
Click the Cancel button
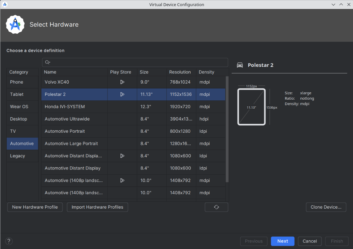[x=310, y=241]
